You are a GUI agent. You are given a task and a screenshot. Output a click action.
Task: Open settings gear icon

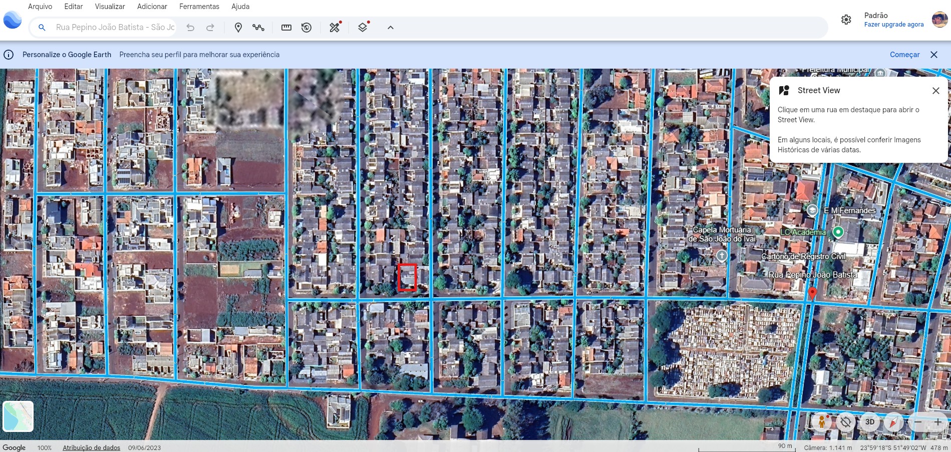click(x=846, y=20)
